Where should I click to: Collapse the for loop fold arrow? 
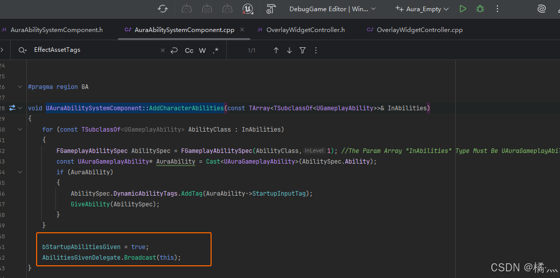click(20, 129)
